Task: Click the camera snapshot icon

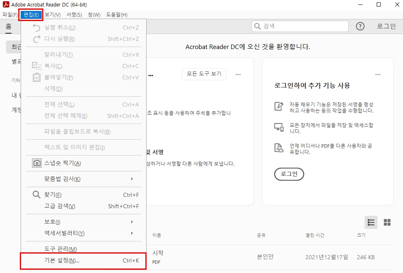Action: (x=37, y=163)
